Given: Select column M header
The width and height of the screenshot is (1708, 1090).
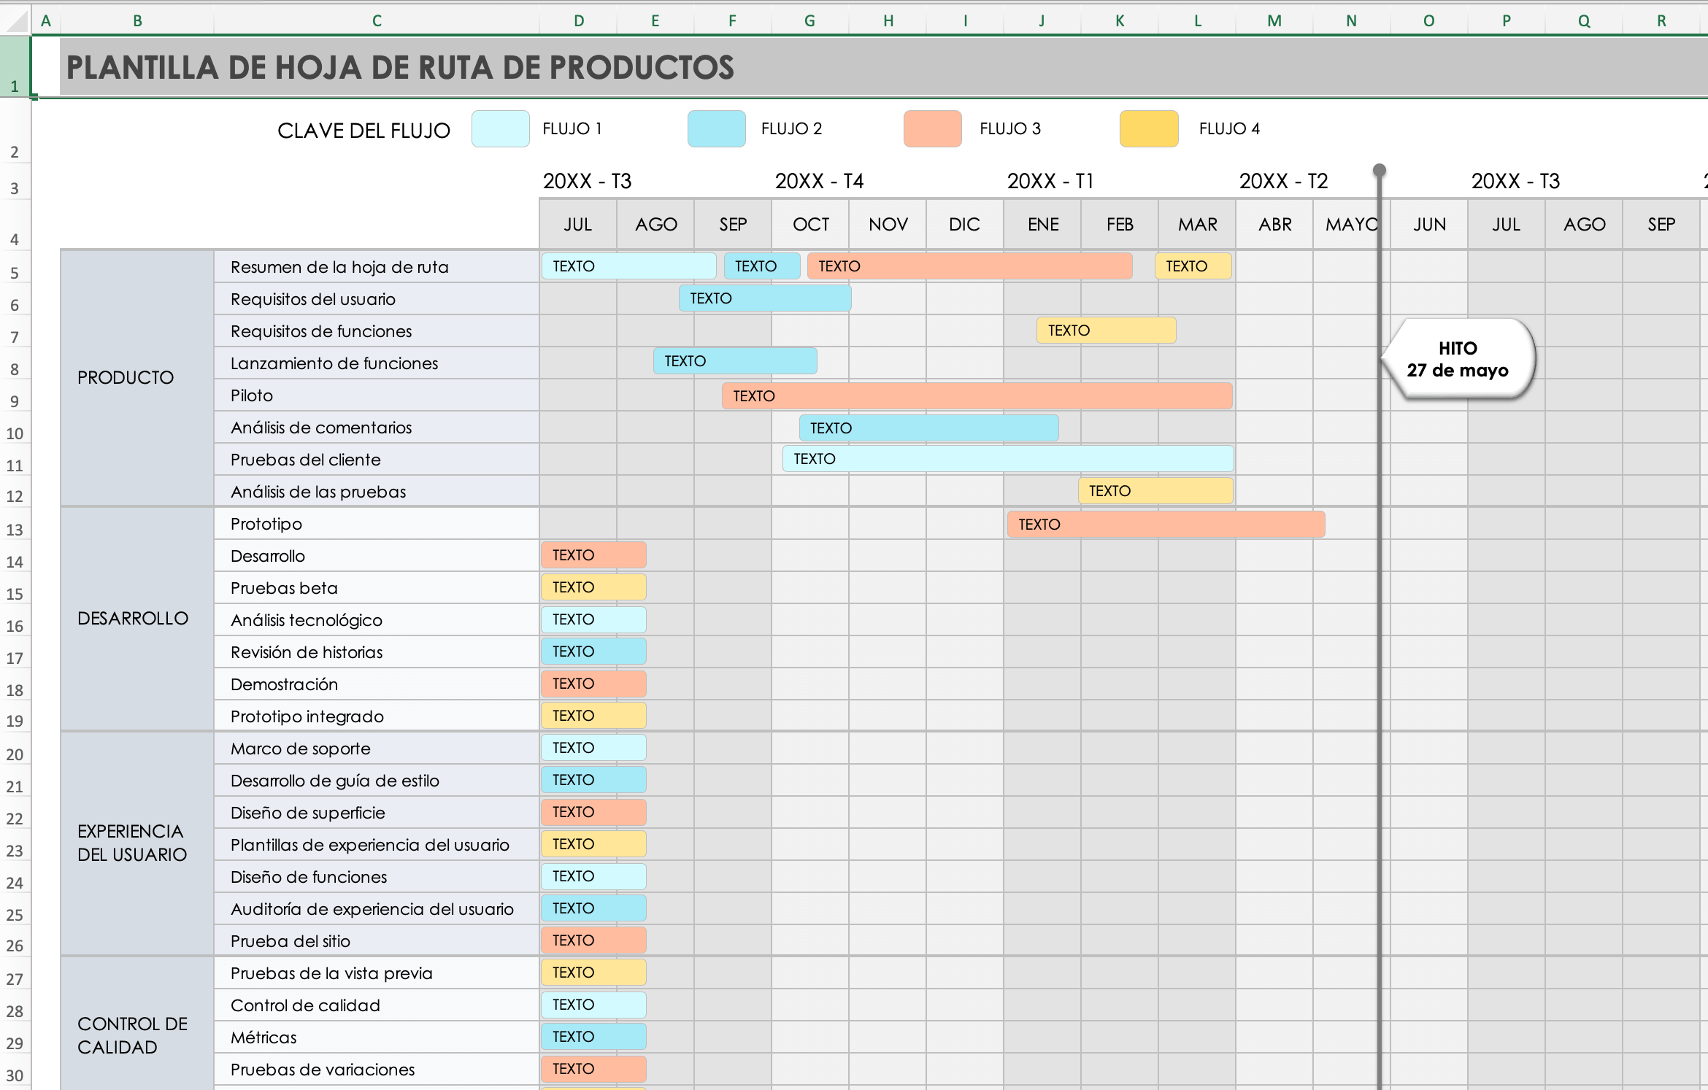Looking at the screenshot, I should click(1274, 20).
